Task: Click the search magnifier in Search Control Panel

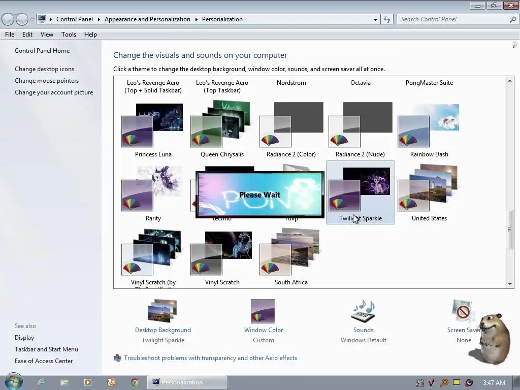Action: 513,19
